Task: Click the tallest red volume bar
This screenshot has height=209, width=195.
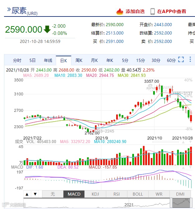Action: tap(144, 156)
